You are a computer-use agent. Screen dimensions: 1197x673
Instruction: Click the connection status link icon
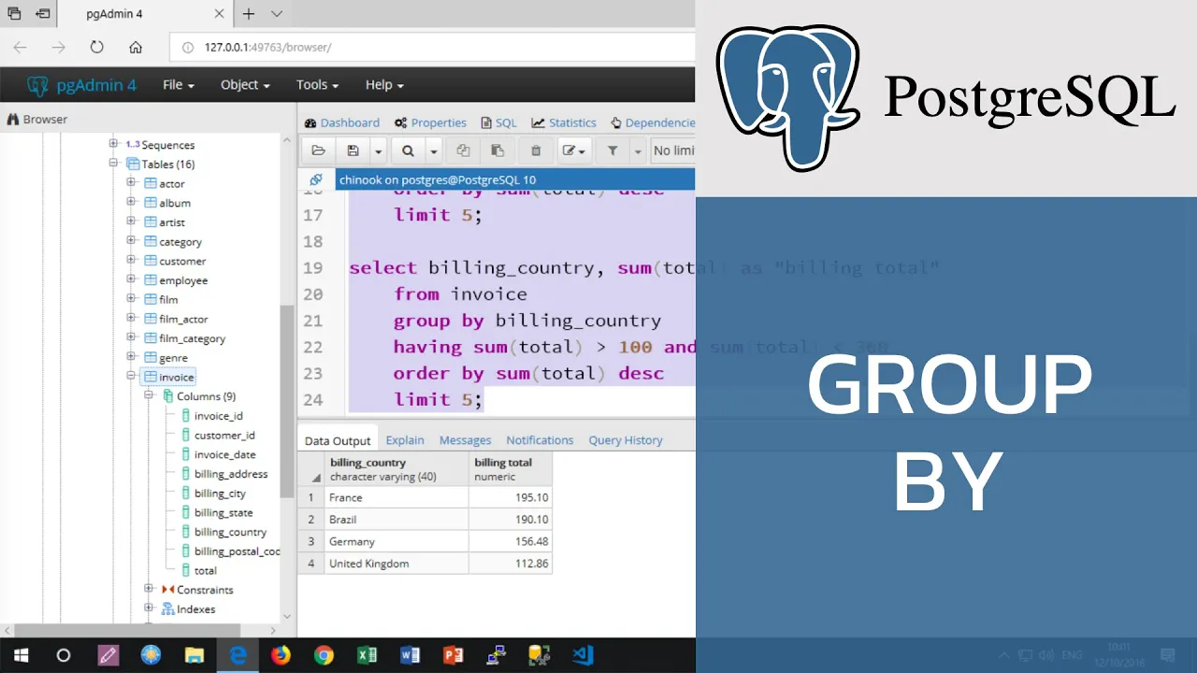tap(316, 179)
